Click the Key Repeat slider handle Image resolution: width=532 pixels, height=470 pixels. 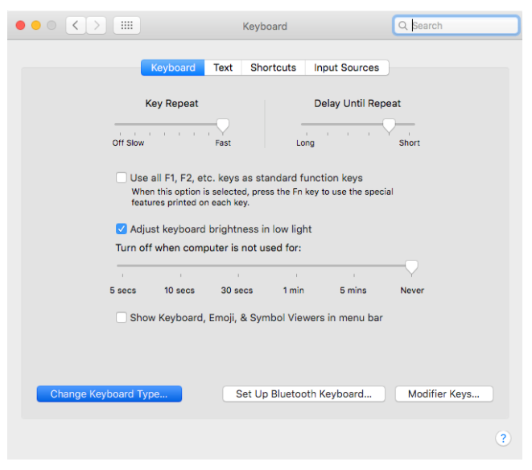click(223, 125)
